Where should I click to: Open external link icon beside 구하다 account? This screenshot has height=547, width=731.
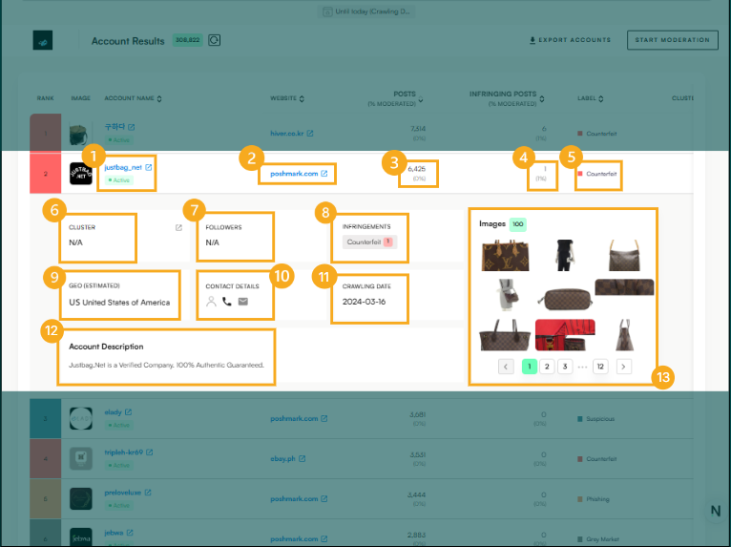pyautogui.click(x=132, y=127)
